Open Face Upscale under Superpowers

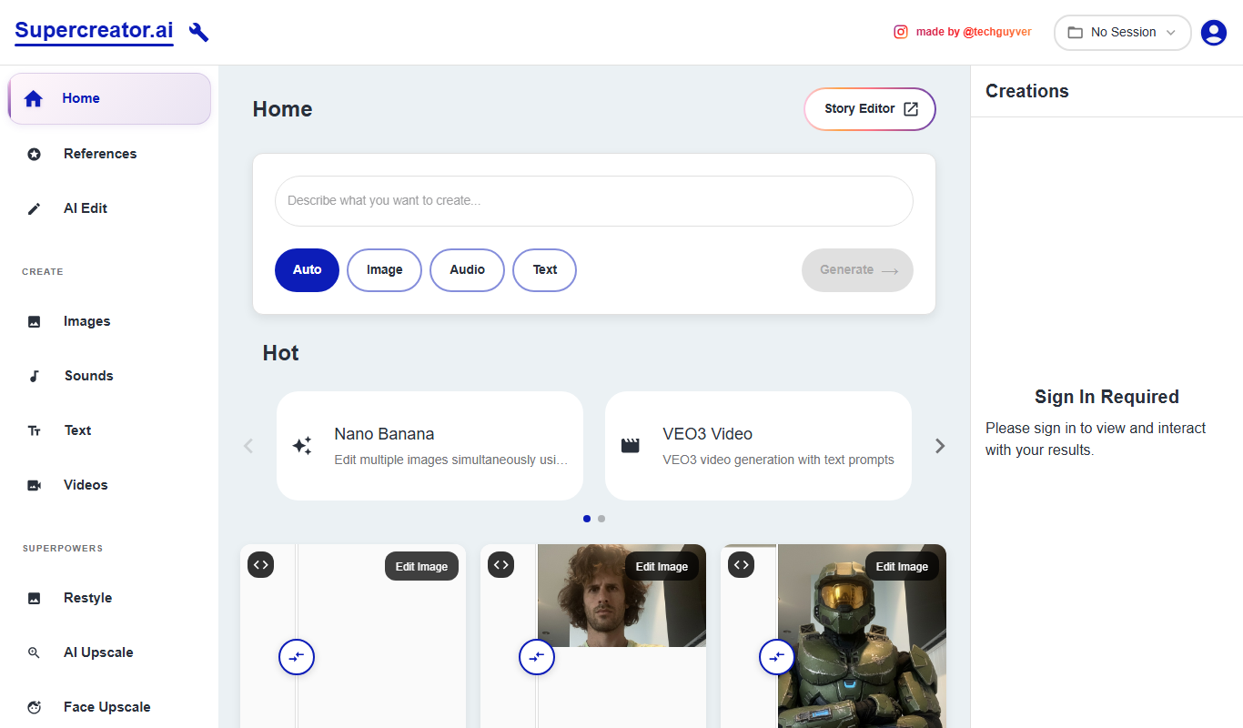click(x=109, y=707)
